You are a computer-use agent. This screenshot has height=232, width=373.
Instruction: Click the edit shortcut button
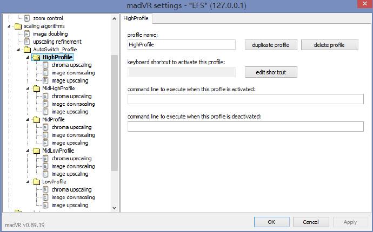coord(271,72)
